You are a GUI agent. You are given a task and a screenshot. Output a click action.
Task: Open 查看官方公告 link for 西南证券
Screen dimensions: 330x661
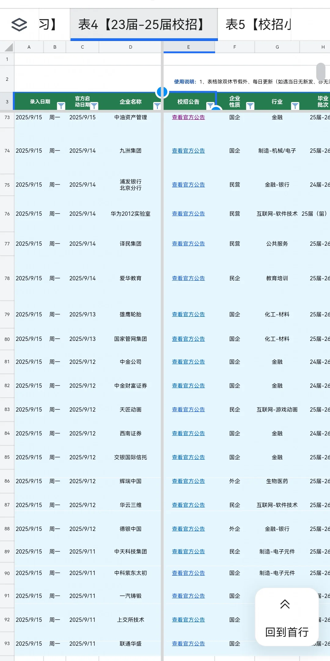tap(189, 433)
